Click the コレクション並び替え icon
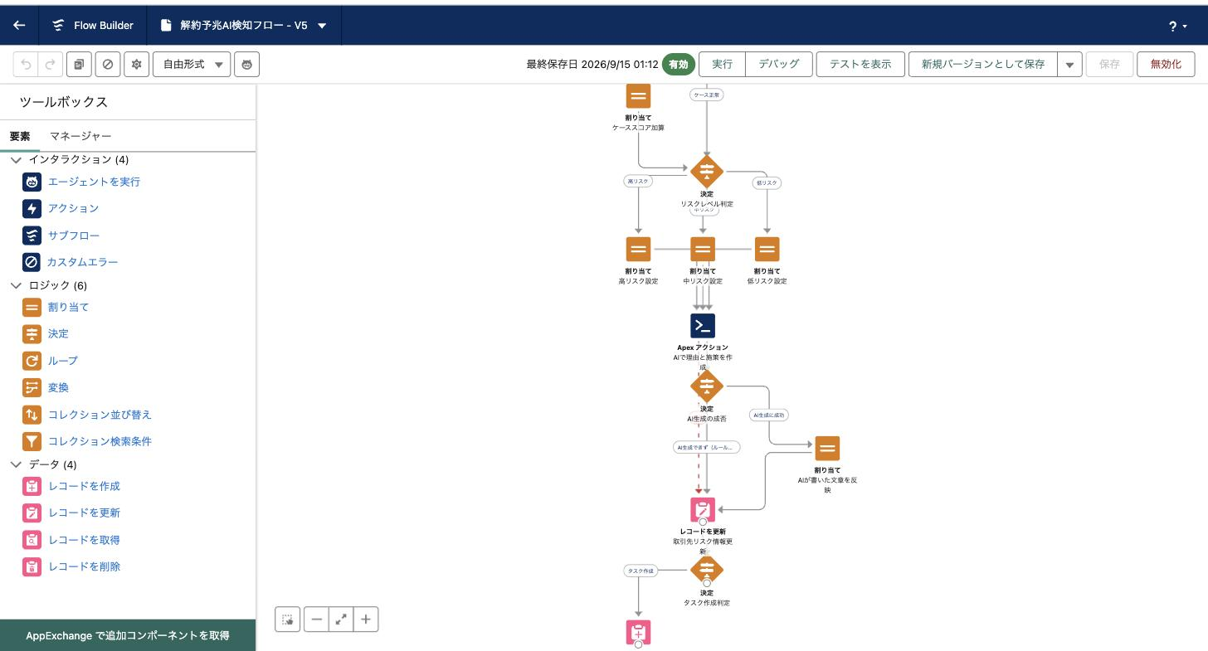 pos(32,415)
